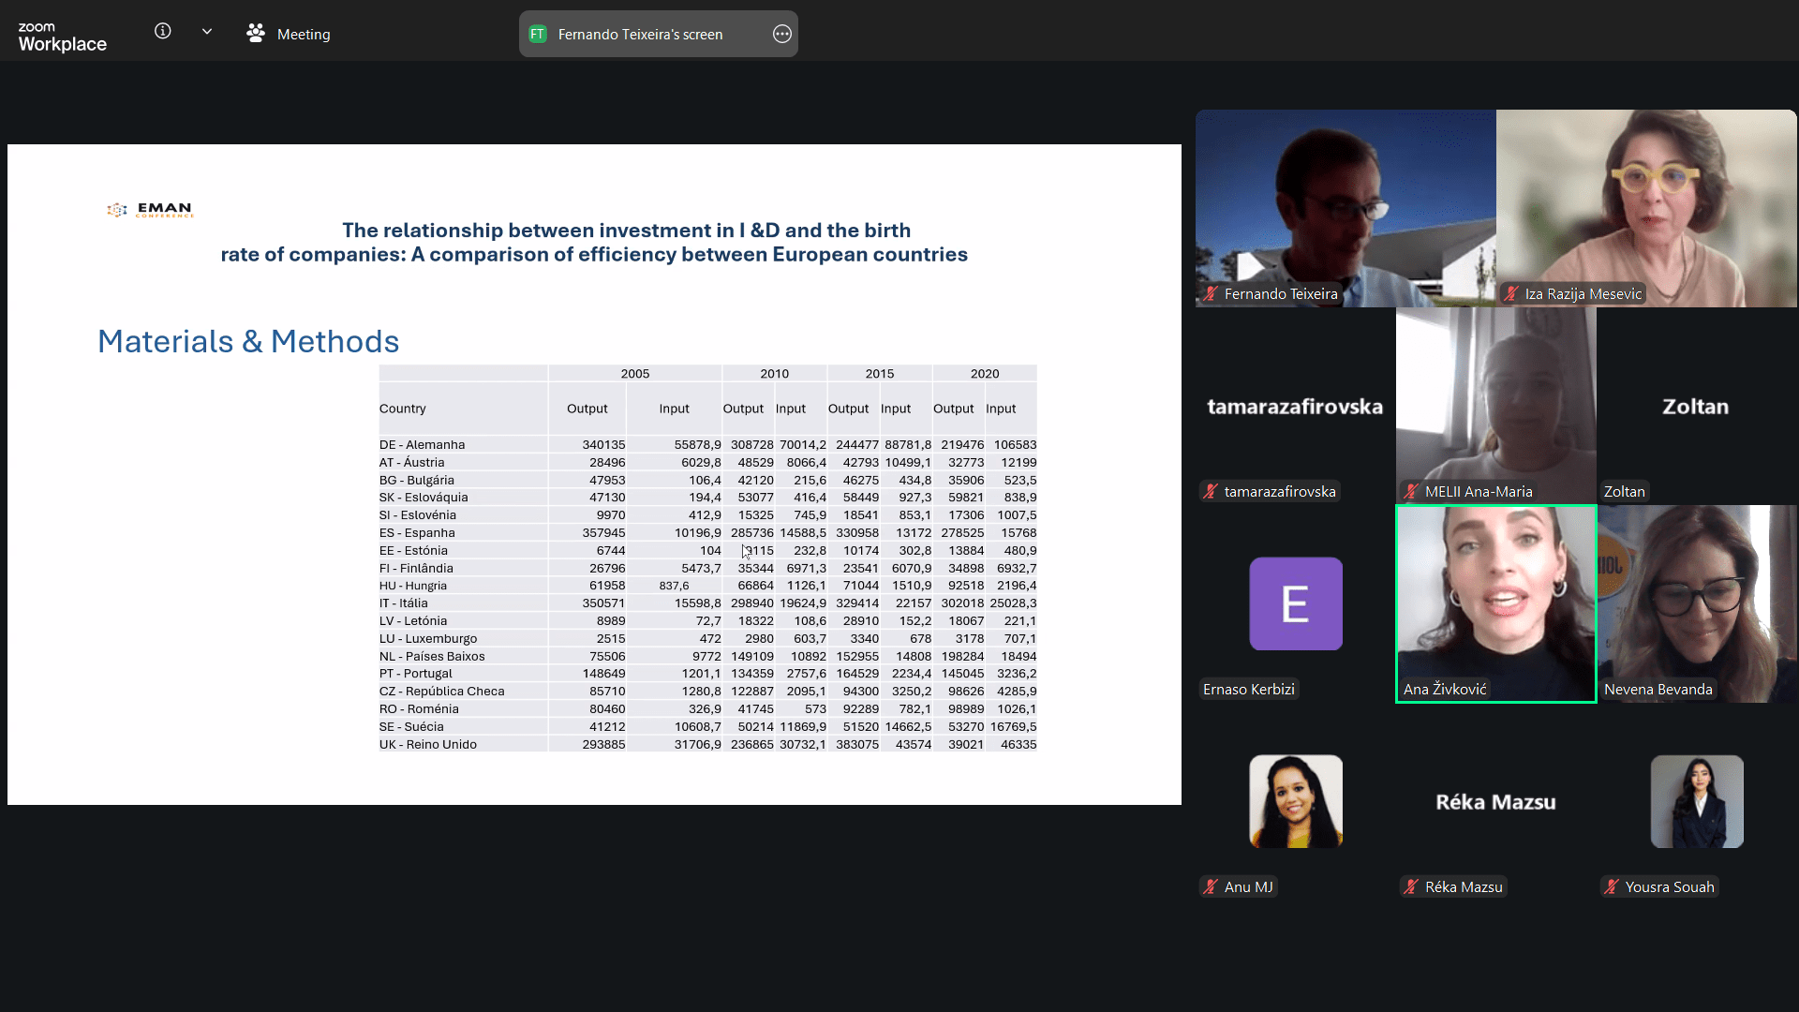The height and width of the screenshot is (1012, 1799).
Task: Select Zoltan's participant tile
Action: coord(1696,406)
